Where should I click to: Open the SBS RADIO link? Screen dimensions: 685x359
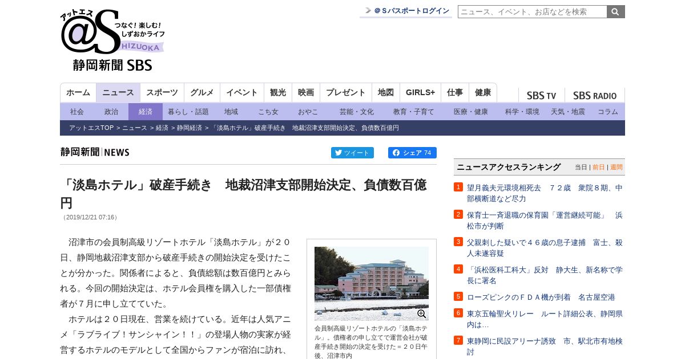coord(595,96)
